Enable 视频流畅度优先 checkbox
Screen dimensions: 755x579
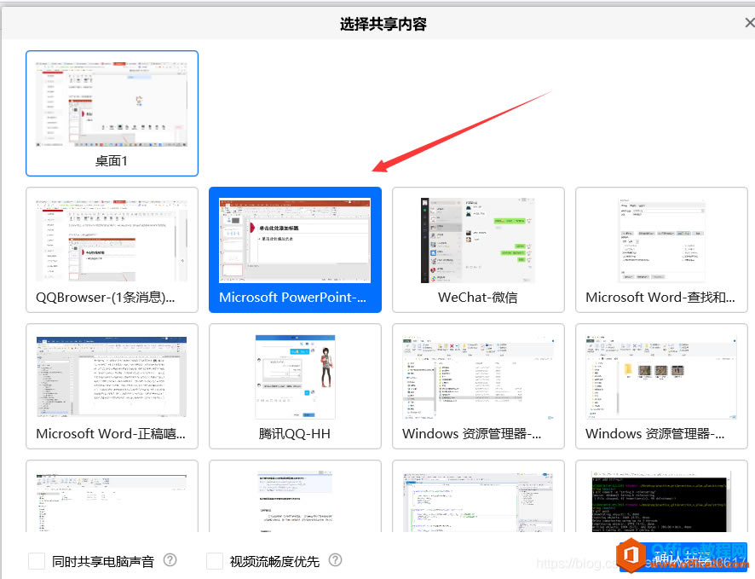(214, 561)
